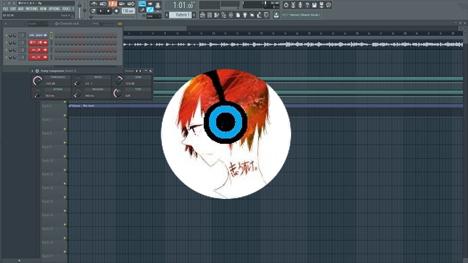
Task: Start recording with the record button
Action: (x=117, y=11)
